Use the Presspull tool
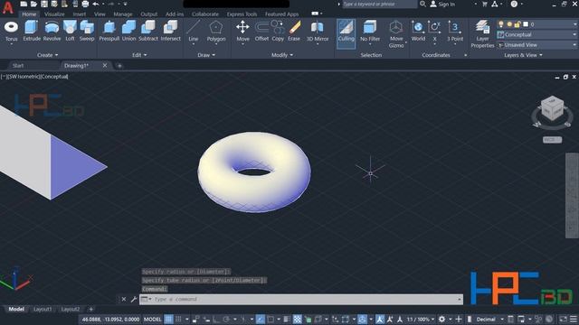 (x=109, y=31)
